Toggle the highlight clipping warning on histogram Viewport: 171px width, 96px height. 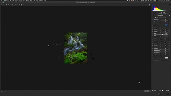[169, 4]
